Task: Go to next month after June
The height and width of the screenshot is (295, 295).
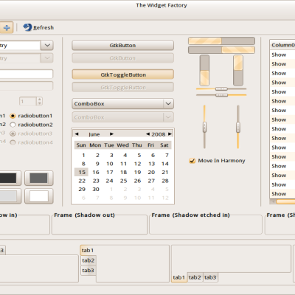Action: coord(111,134)
